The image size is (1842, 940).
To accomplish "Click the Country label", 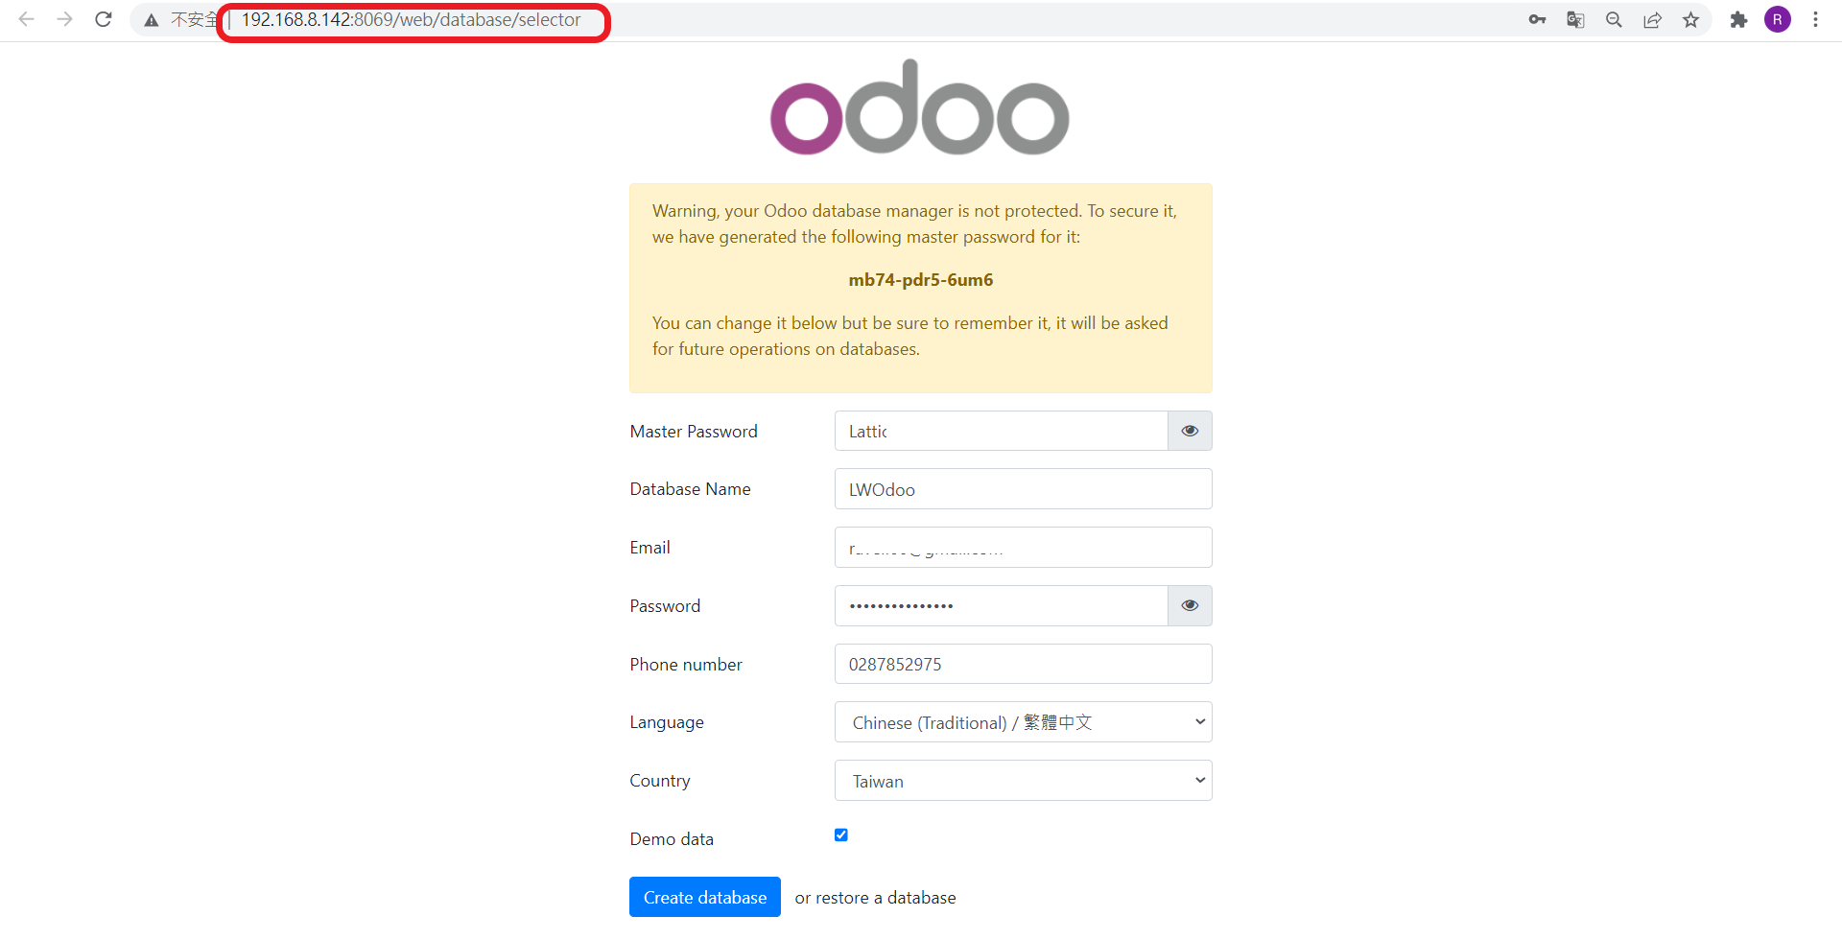I will pos(659,781).
